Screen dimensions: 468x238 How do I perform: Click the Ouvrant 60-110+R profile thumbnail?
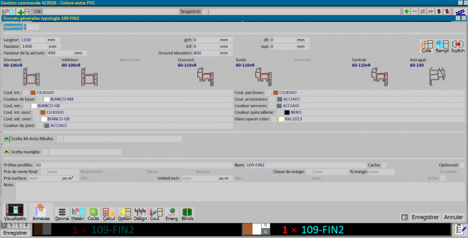tap(205, 77)
